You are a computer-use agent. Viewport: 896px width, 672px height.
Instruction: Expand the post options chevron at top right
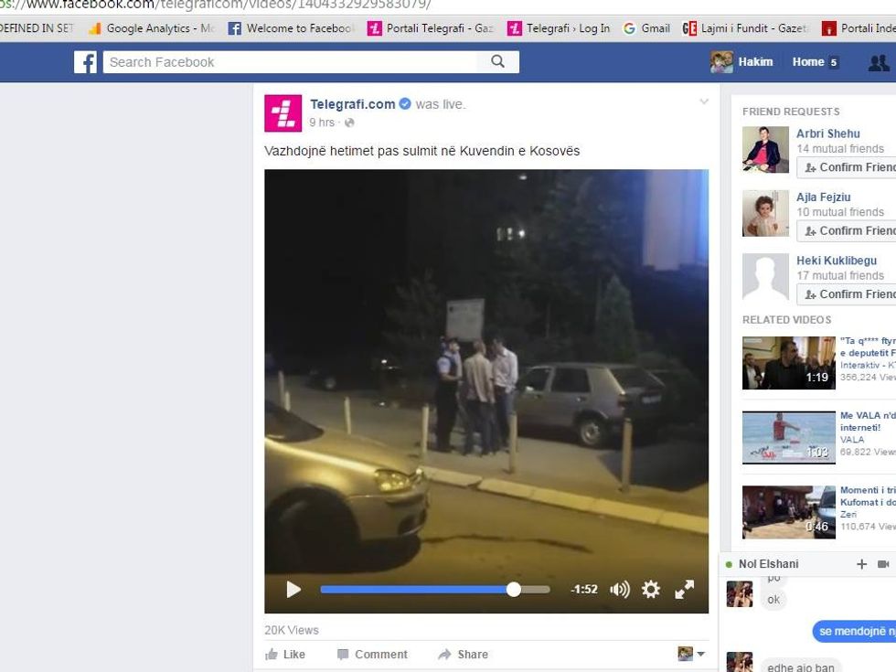pos(704,101)
